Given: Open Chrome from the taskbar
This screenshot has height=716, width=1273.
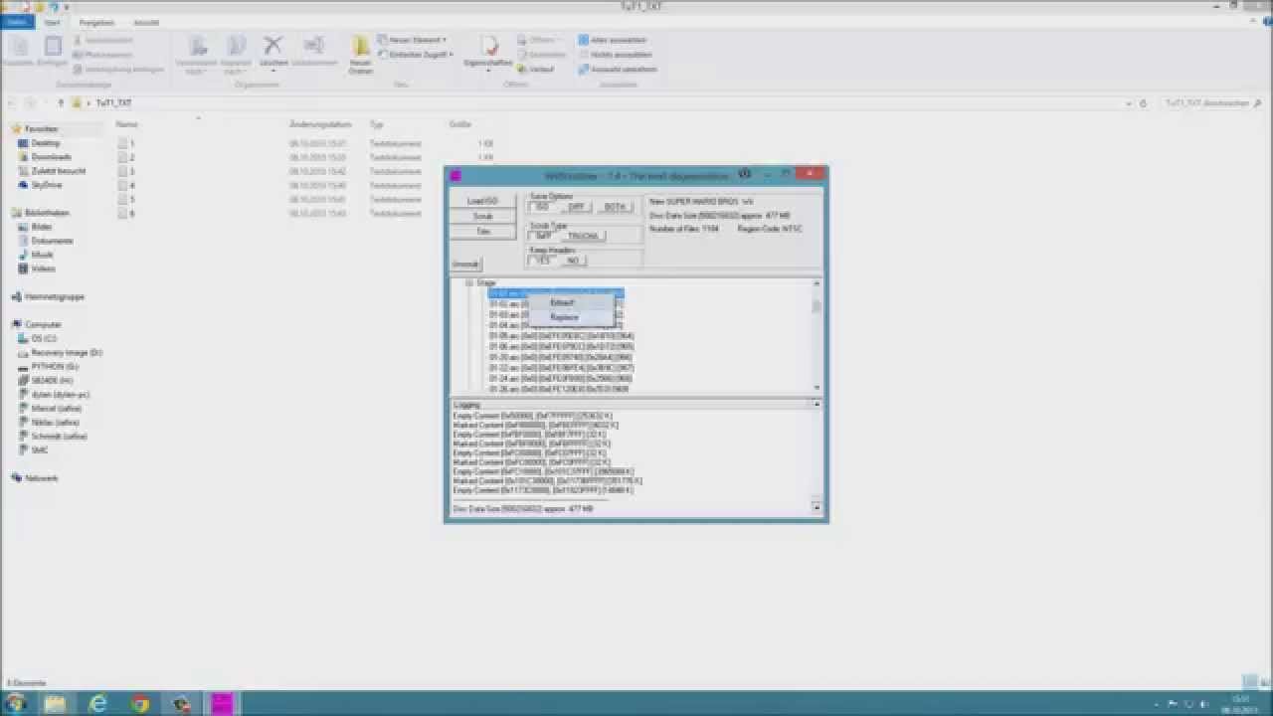Looking at the screenshot, I should click(x=140, y=703).
